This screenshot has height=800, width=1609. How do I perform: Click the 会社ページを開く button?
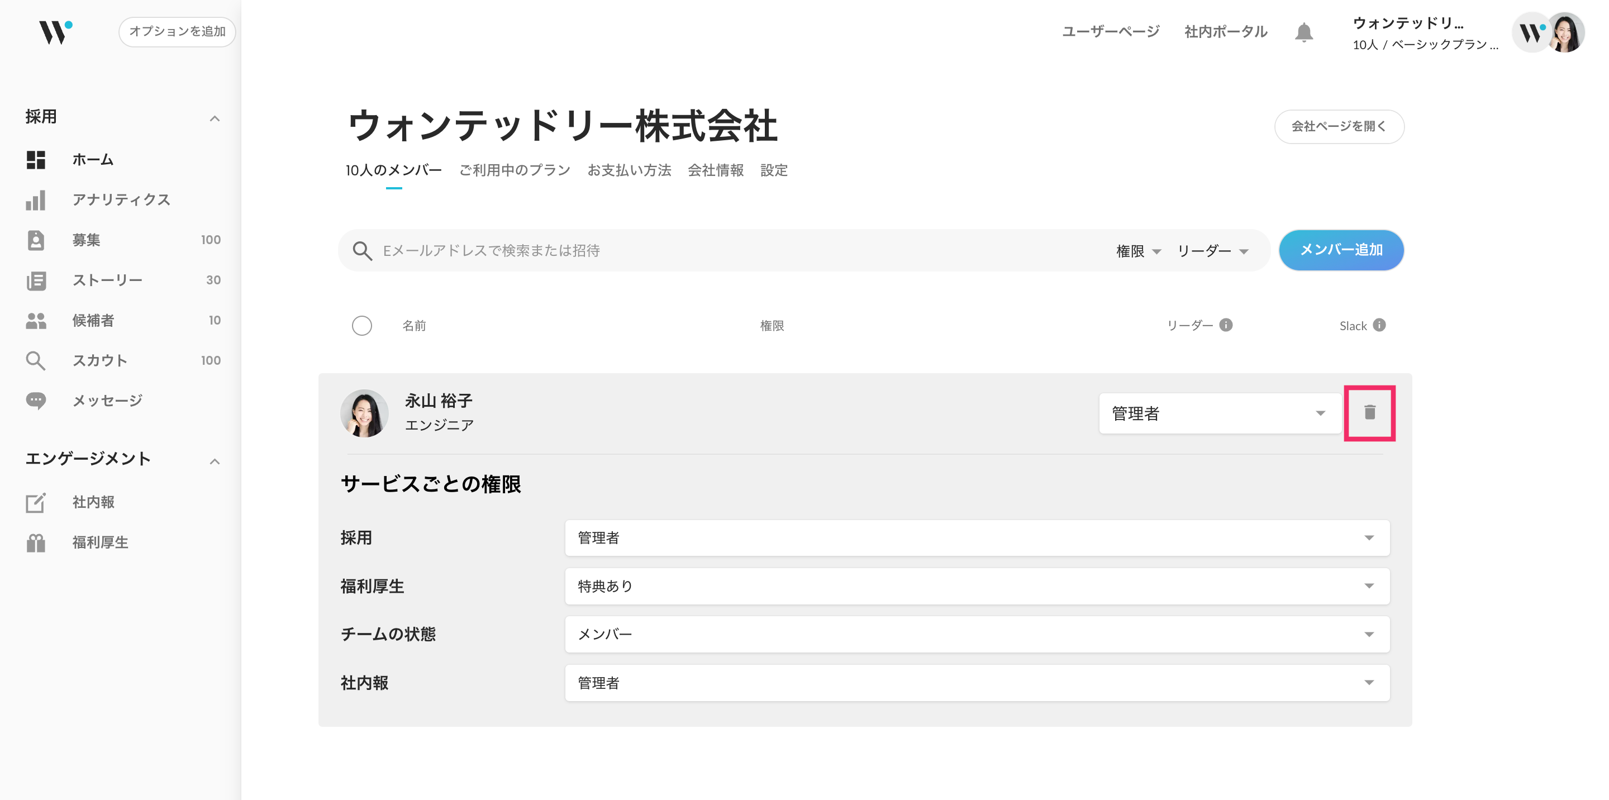point(1339,127)
